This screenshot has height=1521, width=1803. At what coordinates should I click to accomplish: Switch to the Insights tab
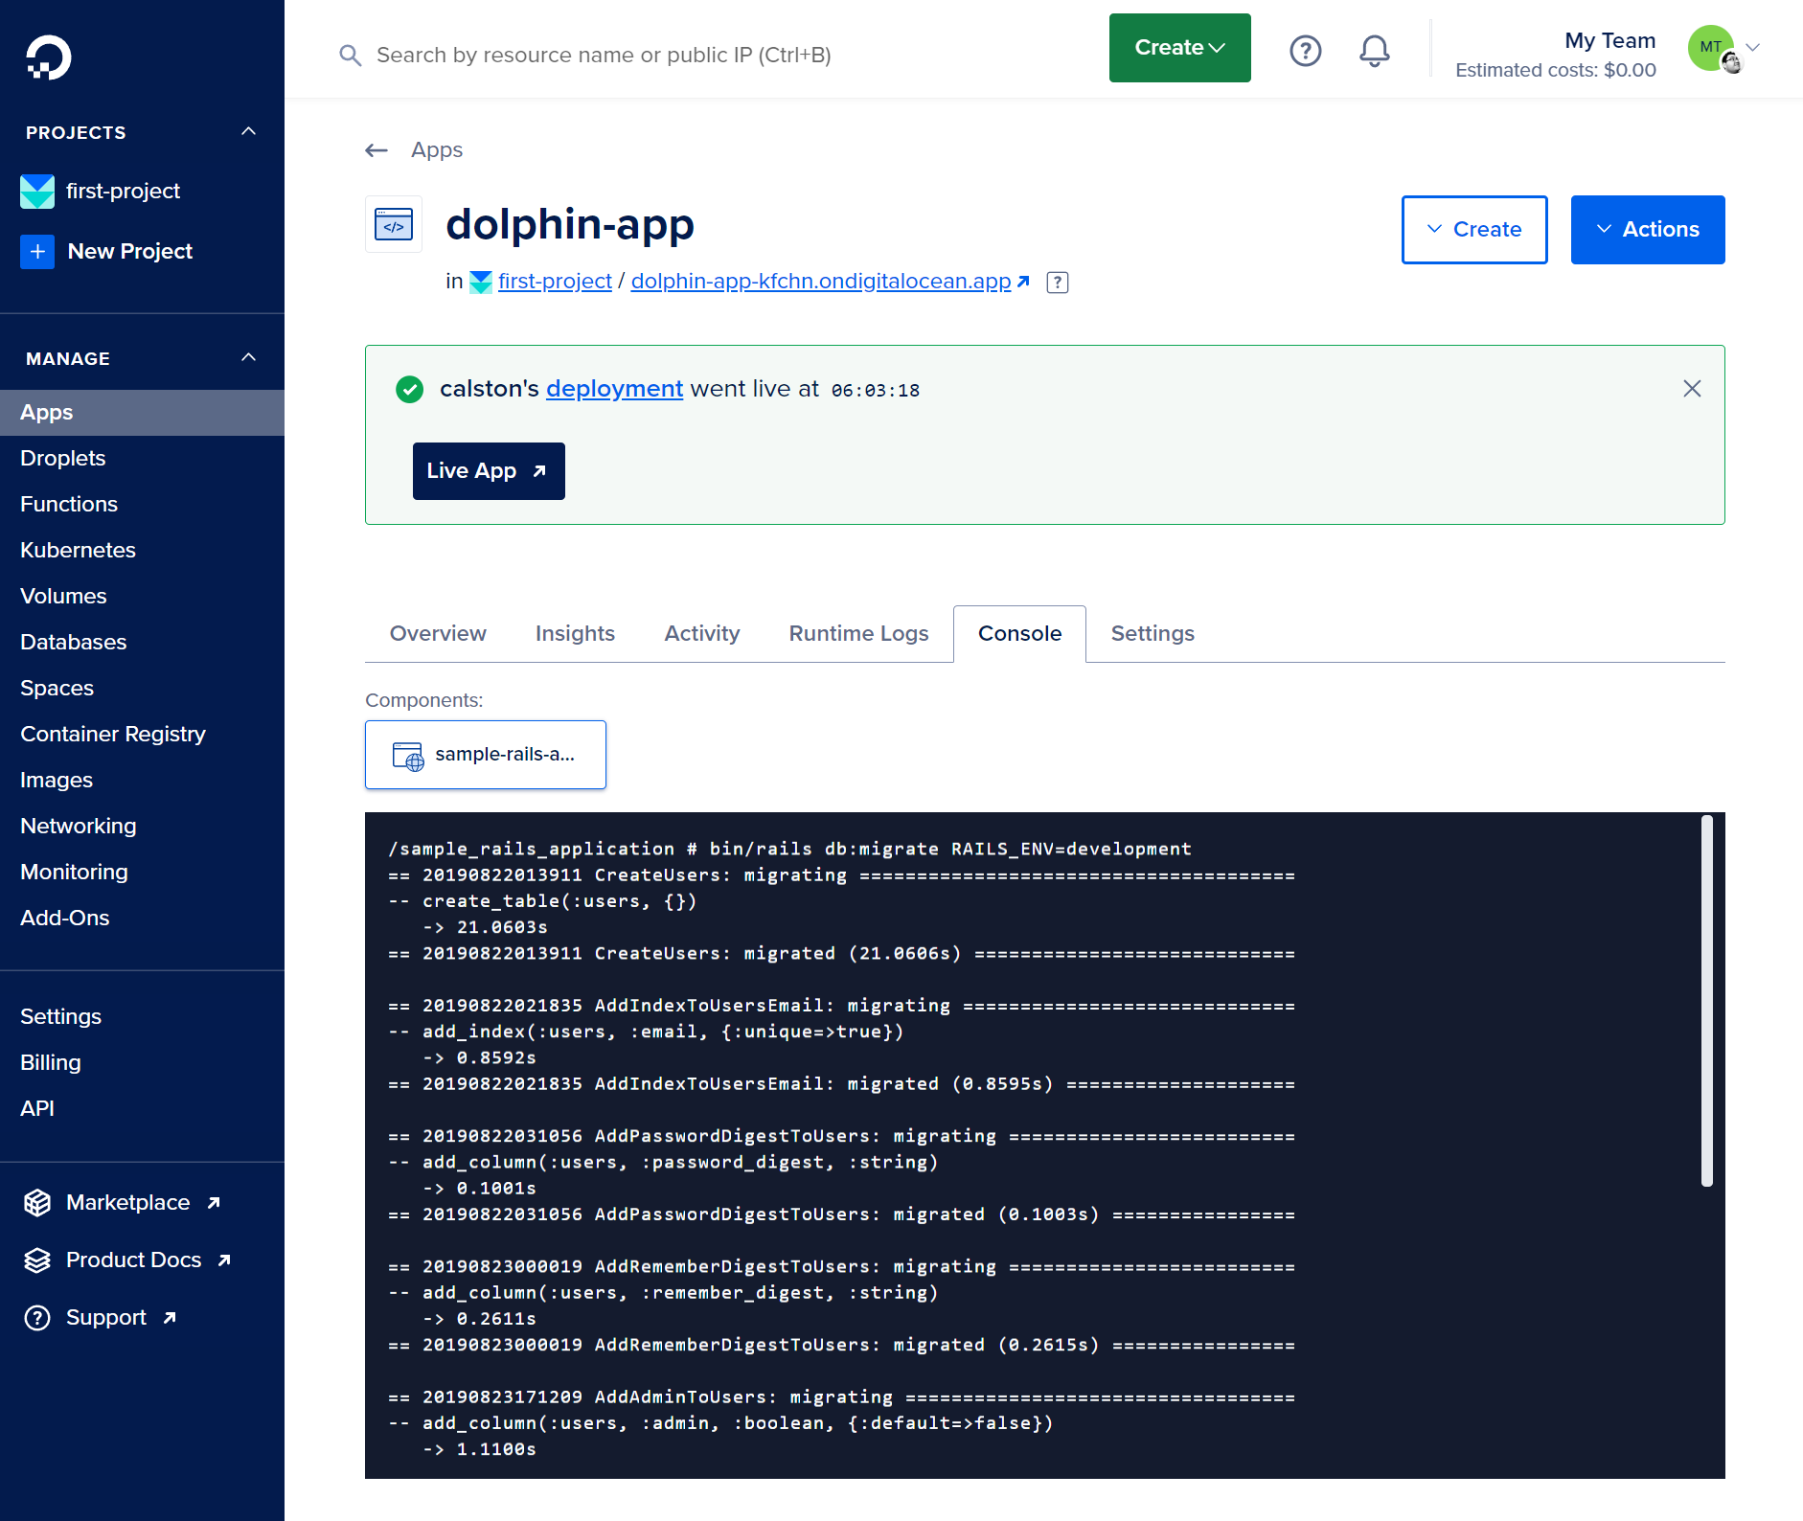click(575, 634)
